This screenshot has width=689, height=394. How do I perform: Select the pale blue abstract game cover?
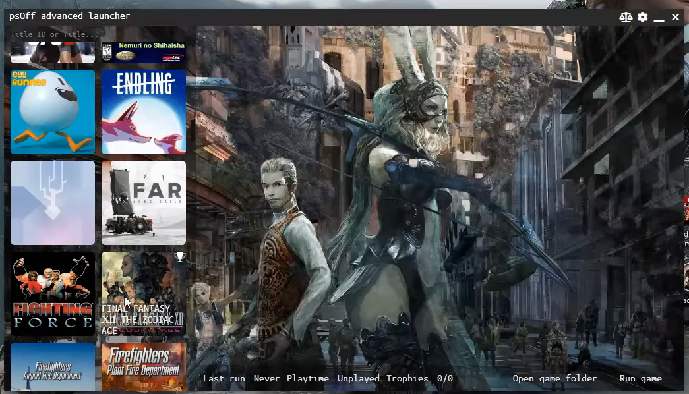pos(53,203)
